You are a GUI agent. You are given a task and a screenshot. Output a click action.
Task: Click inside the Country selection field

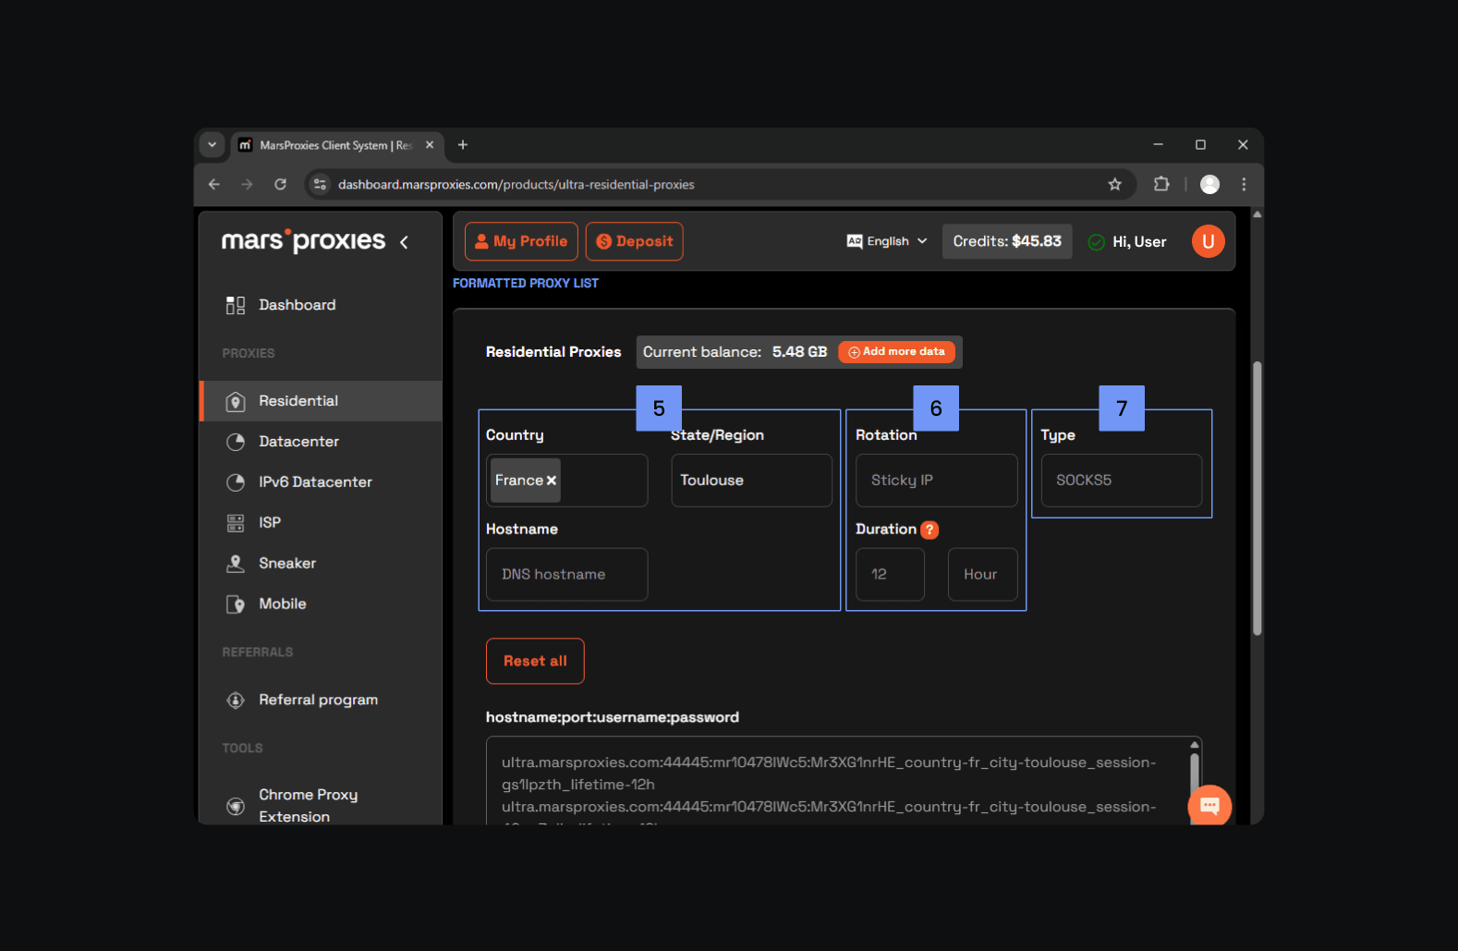click(x=567, y=481)
